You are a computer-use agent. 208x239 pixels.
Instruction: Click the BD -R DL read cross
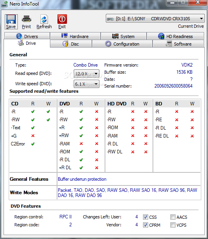coord(177,128)
